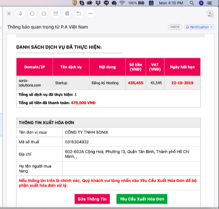Click the Tổng số dịch vụ đã thực hiện line
Screen dimensions: 219x209
[x=48, y=95]
